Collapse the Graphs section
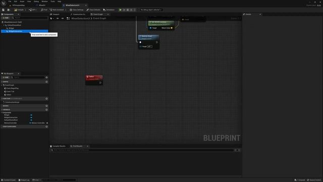 click(2, 82)
